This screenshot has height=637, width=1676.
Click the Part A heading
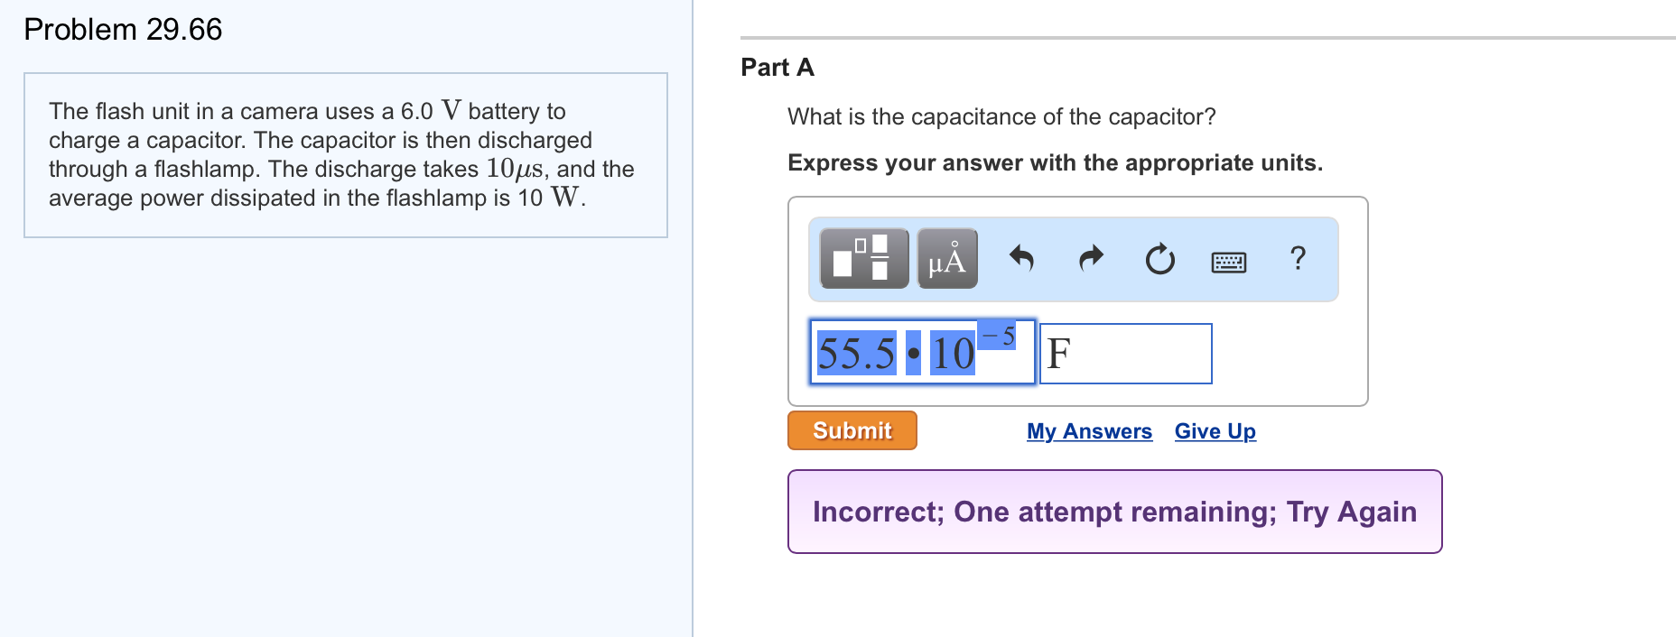777,68
